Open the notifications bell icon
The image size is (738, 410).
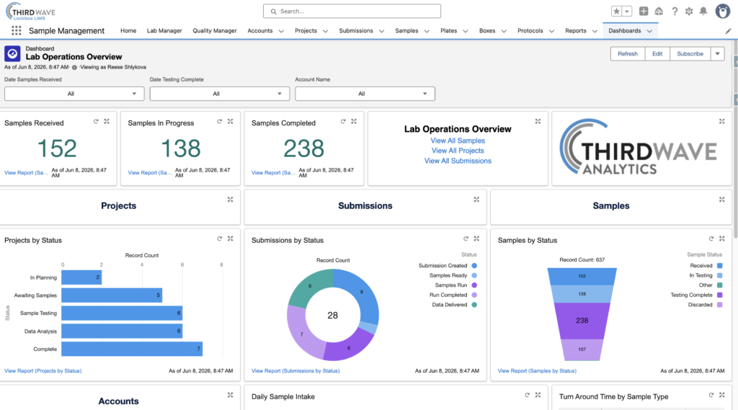pos(703,12)
